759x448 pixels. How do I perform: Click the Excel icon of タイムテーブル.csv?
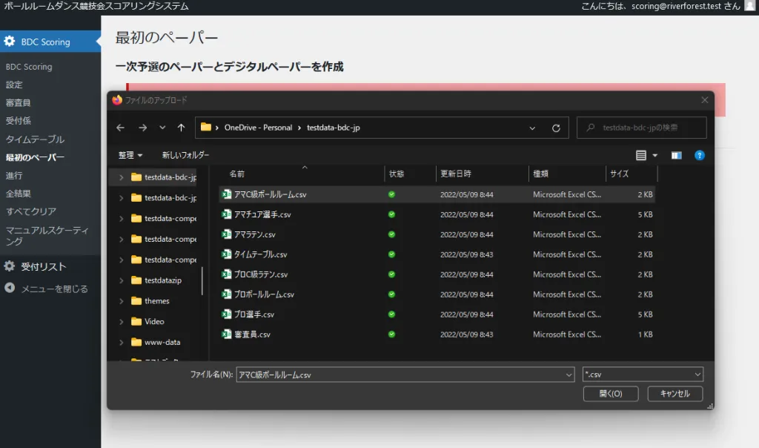pos(227,254)
